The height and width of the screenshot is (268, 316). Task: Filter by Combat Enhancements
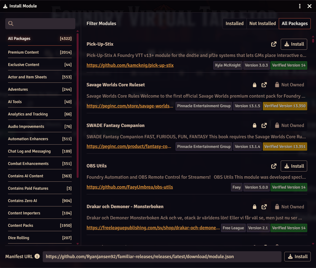click(40, 164)
